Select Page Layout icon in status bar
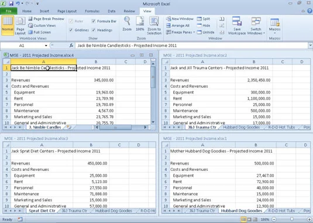The height and width of the screenshot is (223, 313). click(x=249, y=219)
